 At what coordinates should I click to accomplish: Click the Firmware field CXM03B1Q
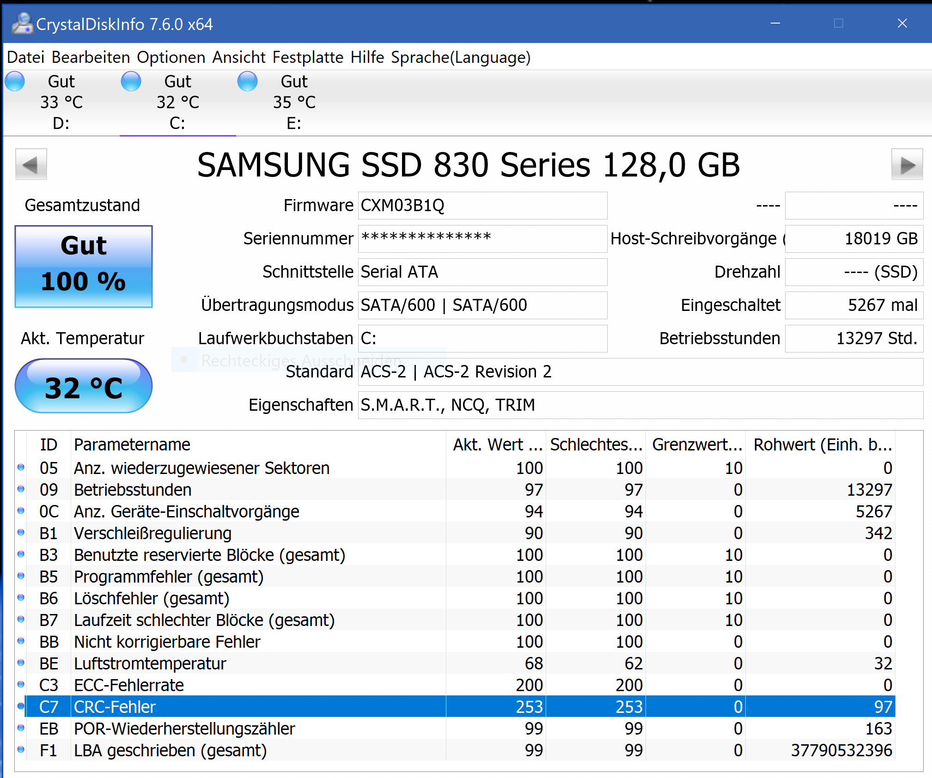(x=482, y=206)
